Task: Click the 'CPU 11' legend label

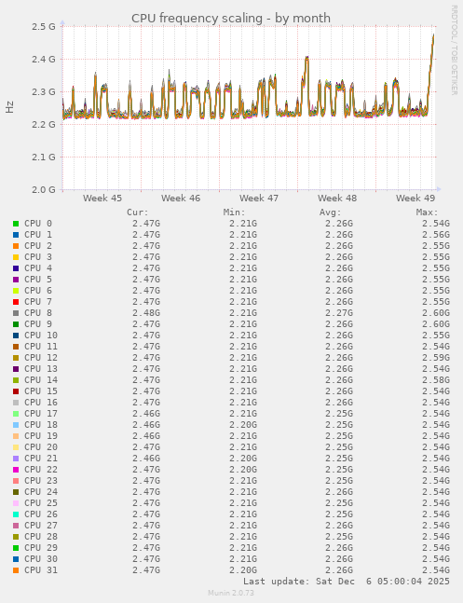Action: [41, 347]
